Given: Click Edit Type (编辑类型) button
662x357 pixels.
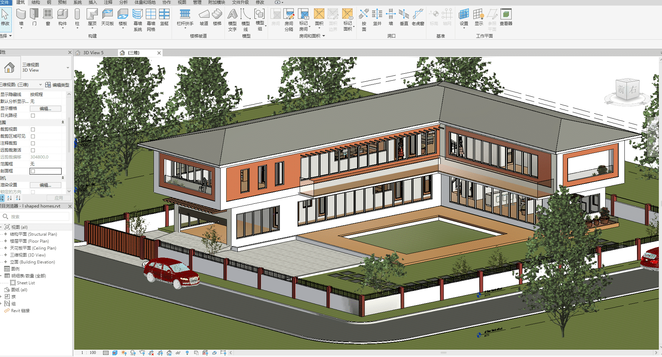Looking at the screenshot, I should tap(57, 85).
